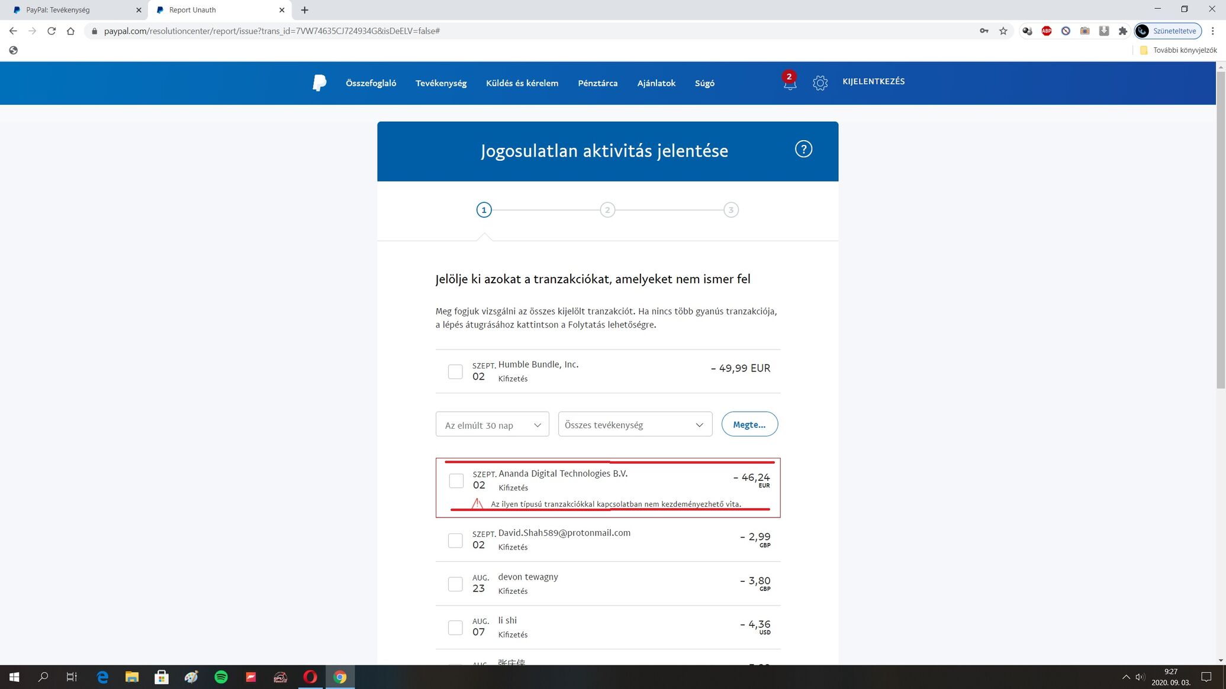Click the reload page icon
Image resolution: width=1226 pixels, height=689 pixels.
(52, 31)
